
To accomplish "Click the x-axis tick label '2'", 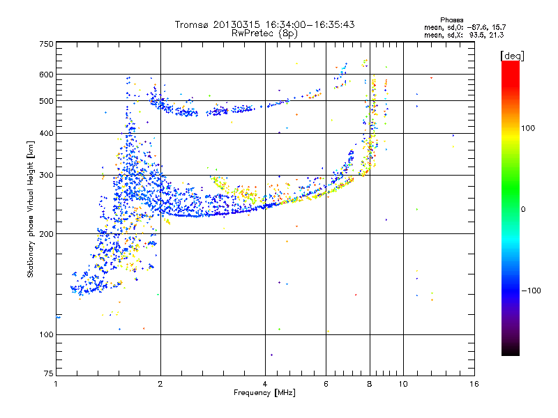I will coord(160,384).
